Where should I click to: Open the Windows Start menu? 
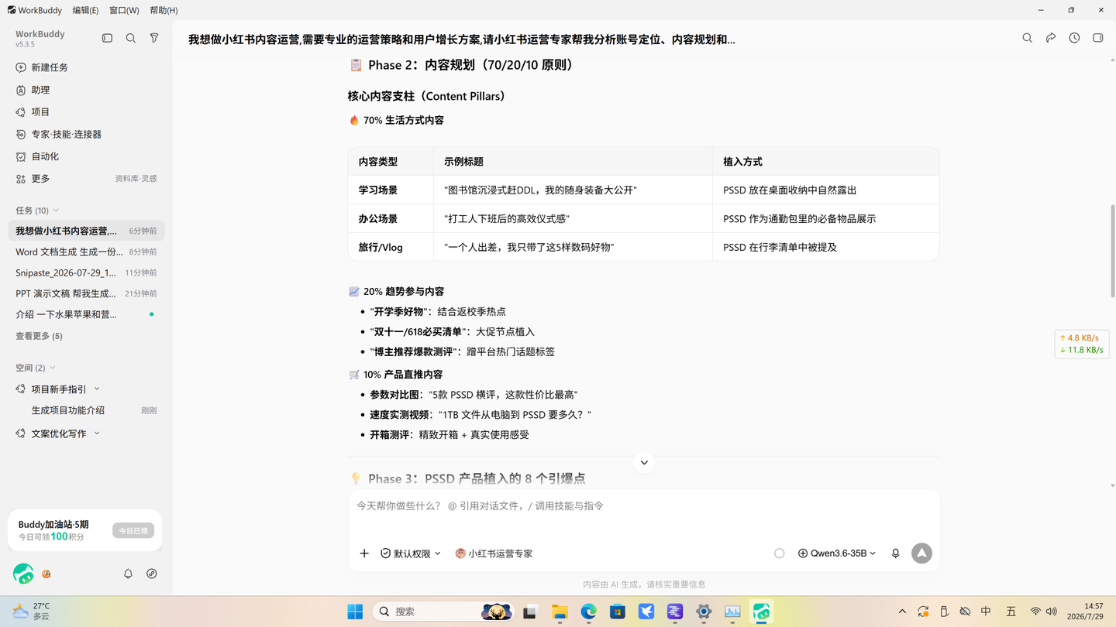point(355,612)
